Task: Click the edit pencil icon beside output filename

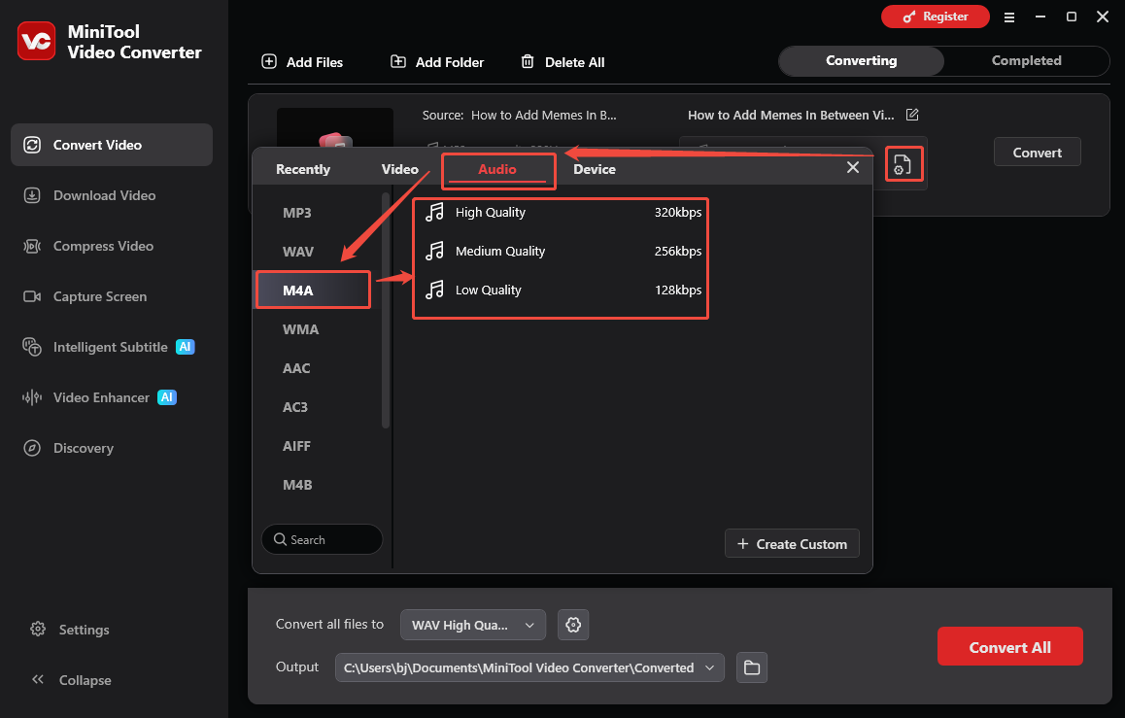Action: coord(912,115)
